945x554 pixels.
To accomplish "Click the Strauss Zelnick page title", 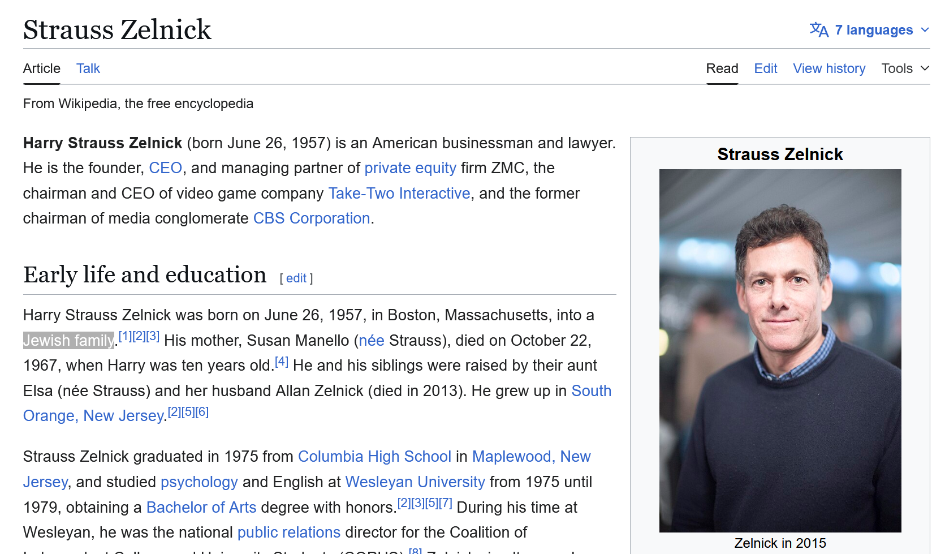I will 117,29.
